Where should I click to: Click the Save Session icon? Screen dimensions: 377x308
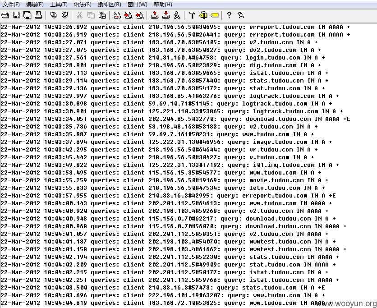[166, 15]
